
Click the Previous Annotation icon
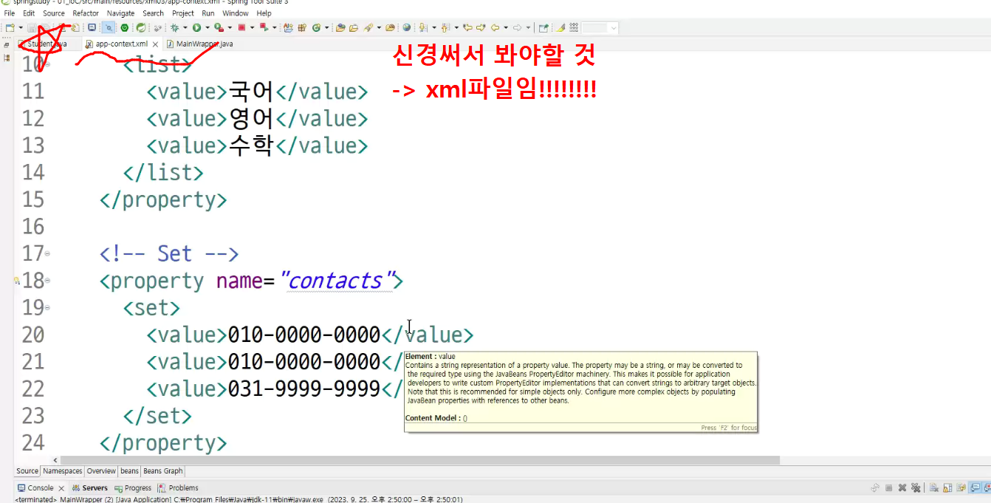click(445, 28)
